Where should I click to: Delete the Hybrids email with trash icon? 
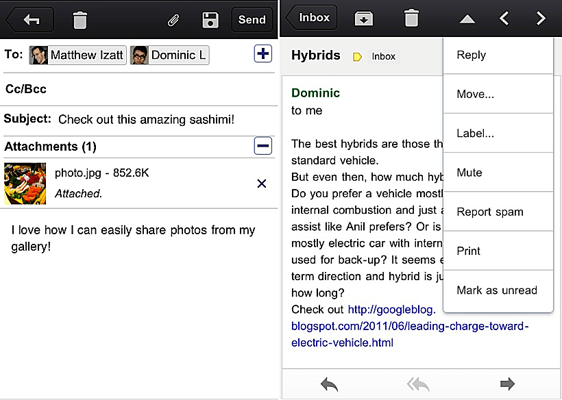click(411, 18)
